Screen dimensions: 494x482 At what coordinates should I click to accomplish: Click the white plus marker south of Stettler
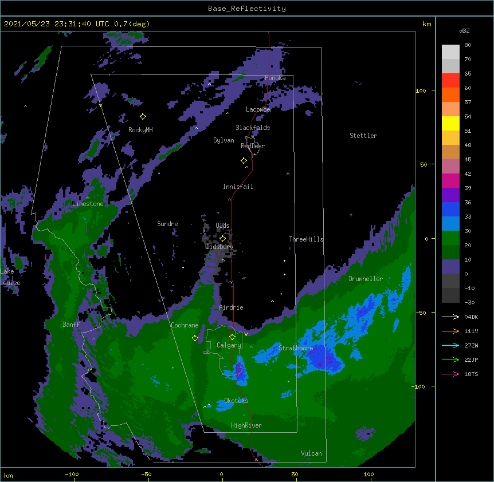[x=351, y=215]
